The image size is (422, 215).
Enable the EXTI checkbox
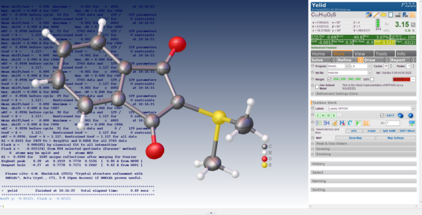372,79
